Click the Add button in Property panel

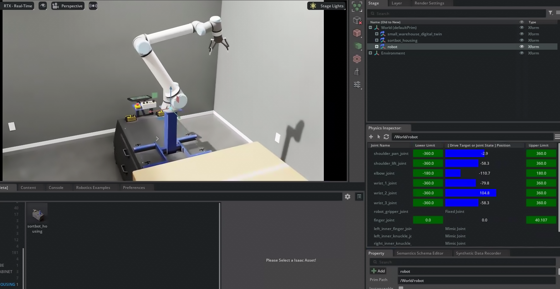click(378, 271)
